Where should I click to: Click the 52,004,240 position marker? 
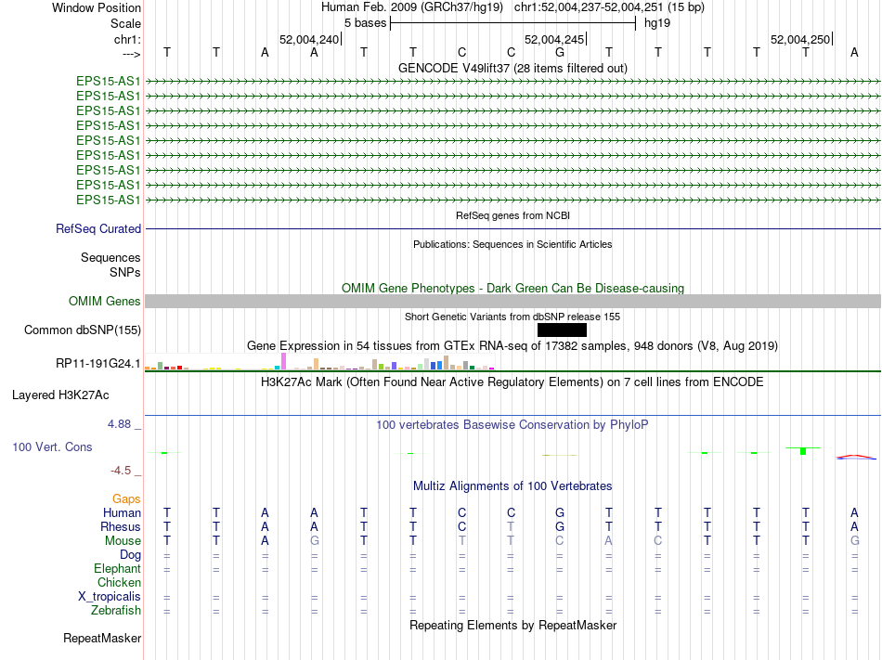(310, 39)
